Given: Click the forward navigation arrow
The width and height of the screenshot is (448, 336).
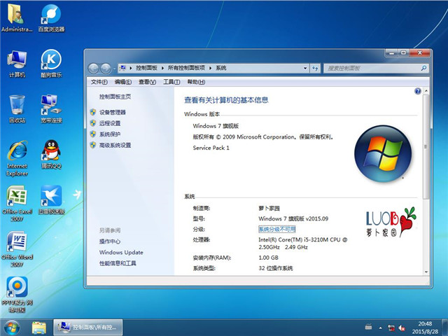Looking at the screenshot, I should 106,69.
